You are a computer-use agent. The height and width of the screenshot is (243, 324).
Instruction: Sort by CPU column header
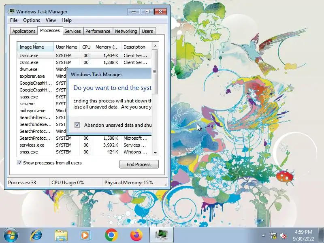coord(86,47)
